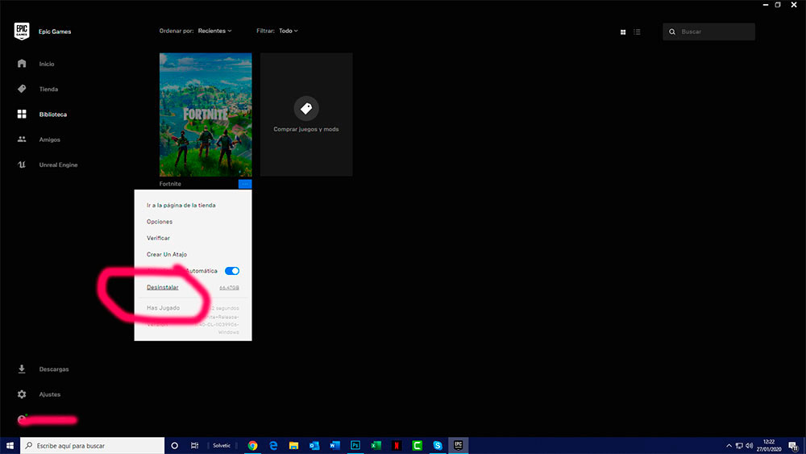Open Cortana circle icon
The height and width of the screenshot is (454, 806).
pyautogui.click(x=174, y=445)
